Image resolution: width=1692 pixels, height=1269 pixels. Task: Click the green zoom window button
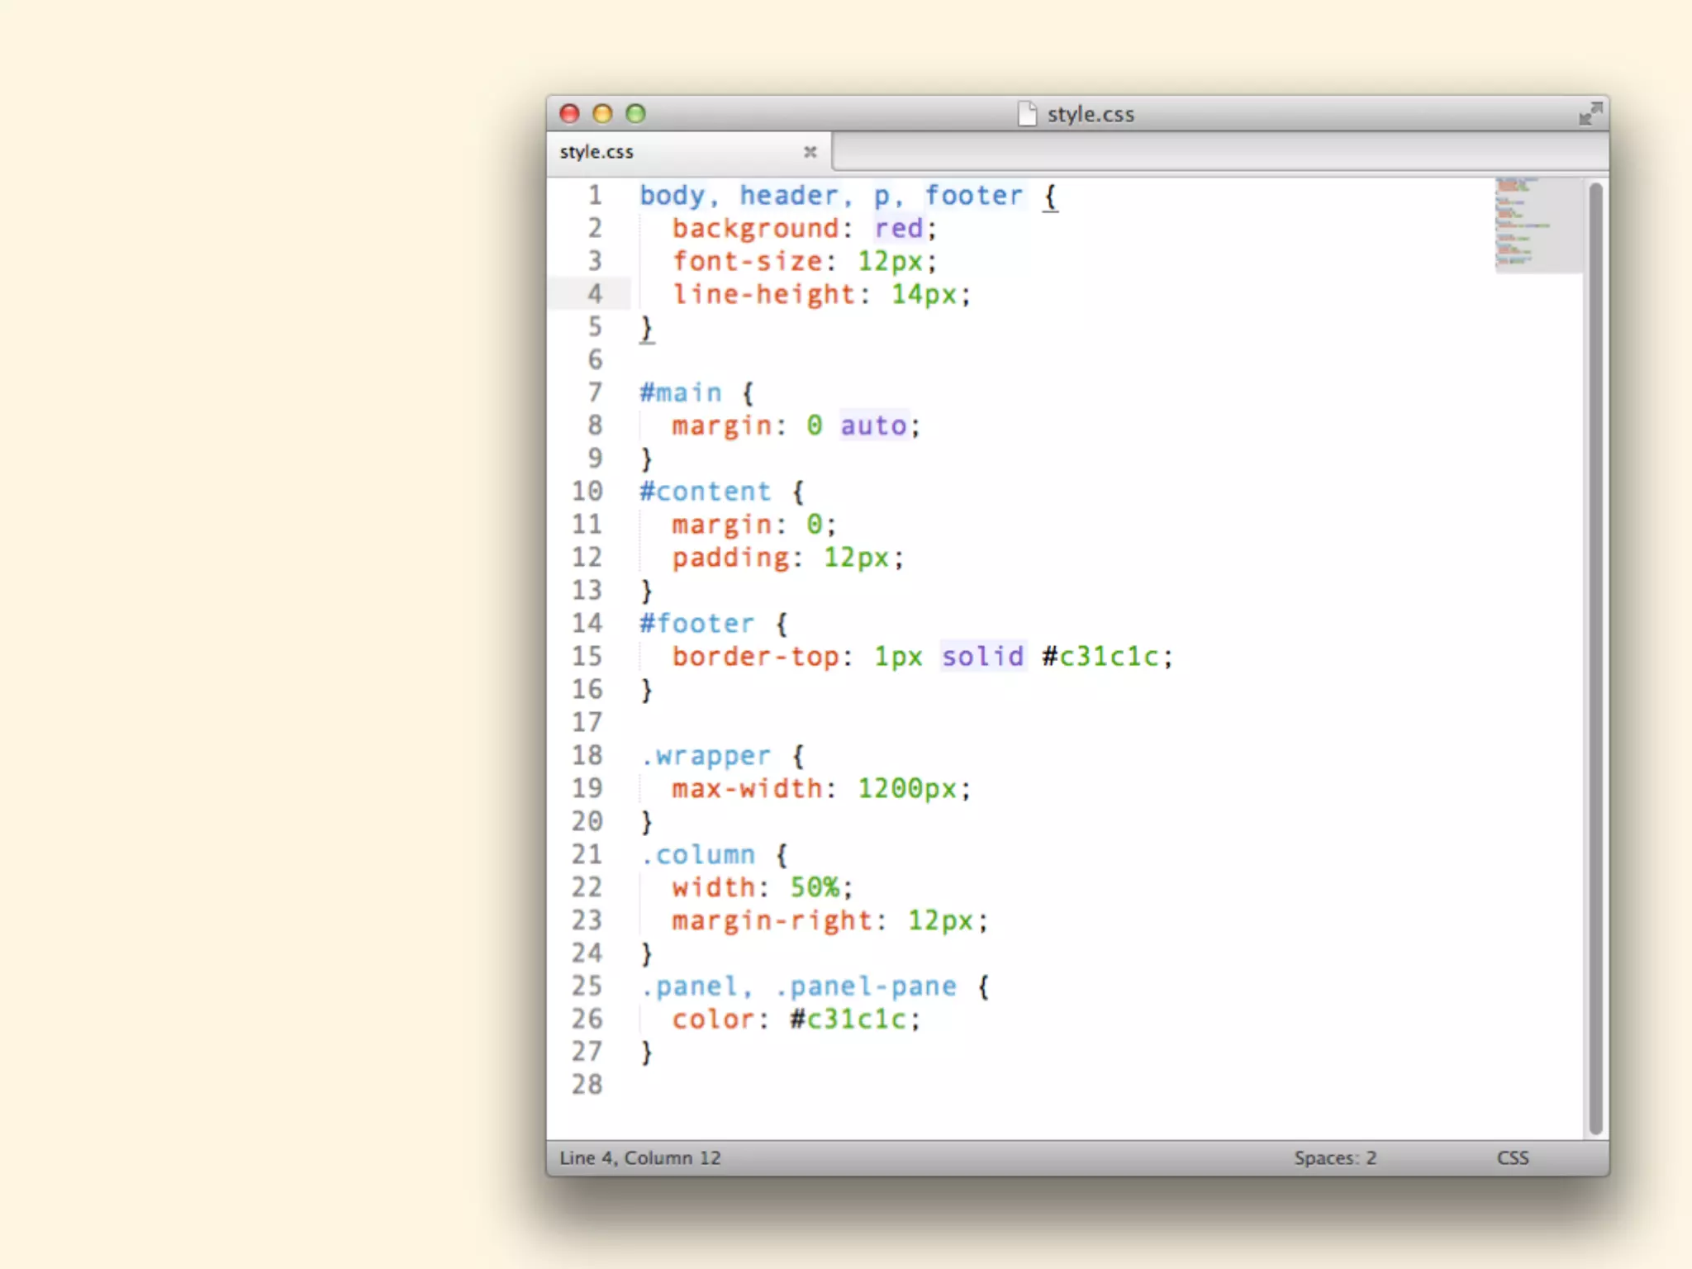click(635, 113)
